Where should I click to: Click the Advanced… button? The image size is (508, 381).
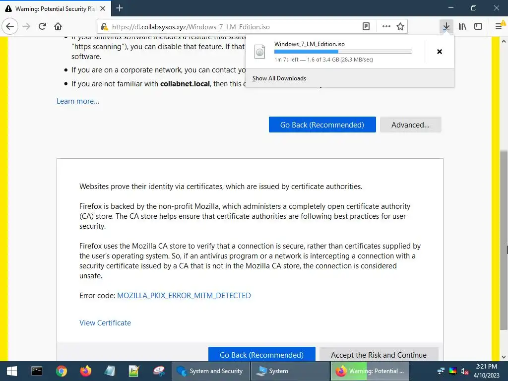pyautogui.click(x=410, y=125)
